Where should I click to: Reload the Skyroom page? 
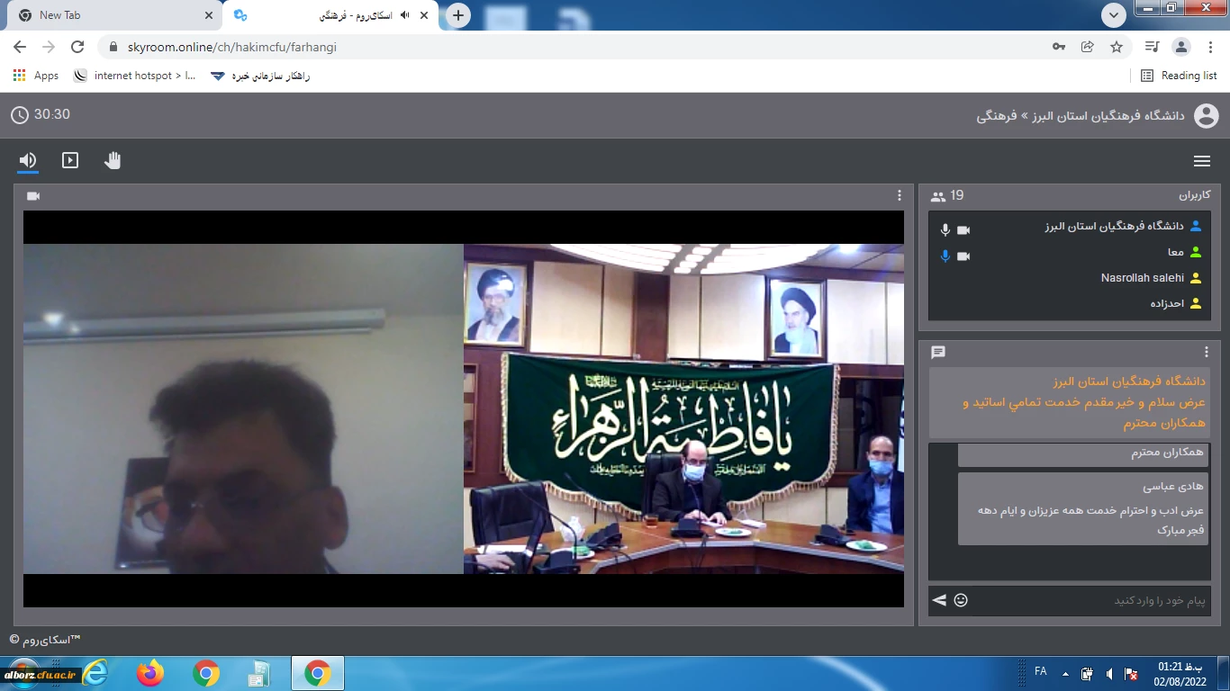tap(77, 47)
